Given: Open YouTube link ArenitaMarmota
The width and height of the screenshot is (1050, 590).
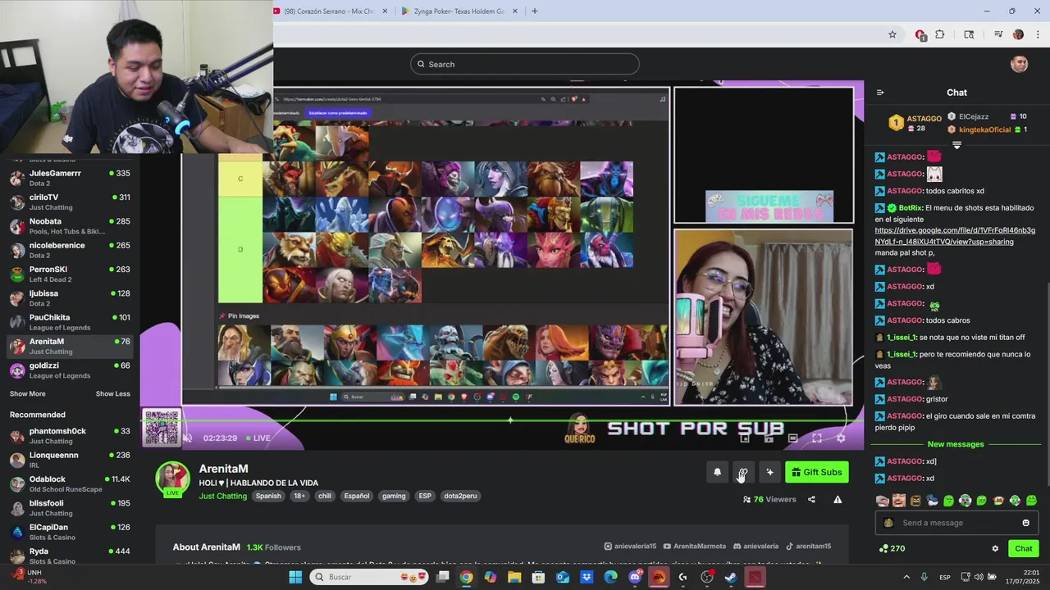Looking at the screenshot, I should pos(695,547).
